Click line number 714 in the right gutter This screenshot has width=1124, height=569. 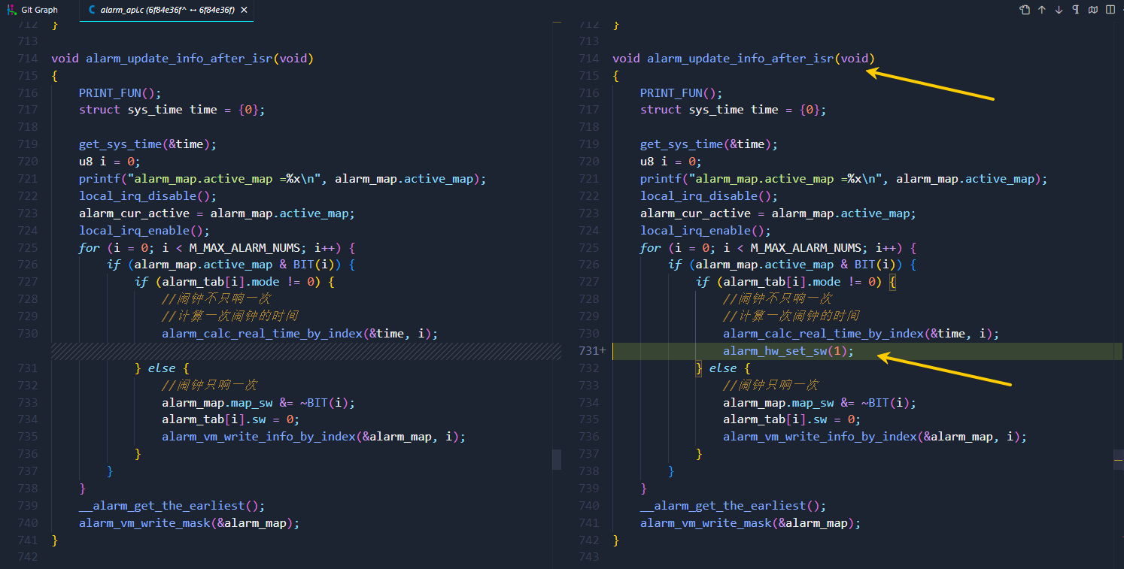point(589,59)
